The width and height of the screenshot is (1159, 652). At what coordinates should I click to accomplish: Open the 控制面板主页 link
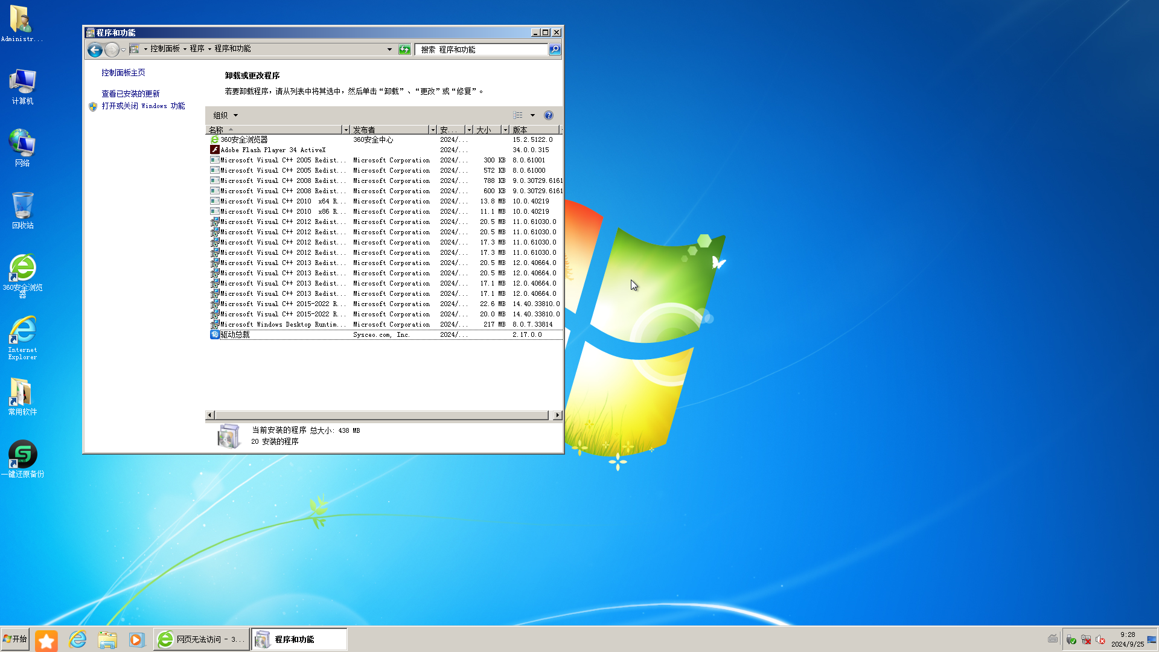click(123, 72)
